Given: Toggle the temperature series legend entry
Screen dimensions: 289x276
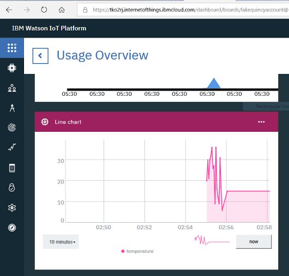Looking at the screenshot, I should (x=137, y=252).
